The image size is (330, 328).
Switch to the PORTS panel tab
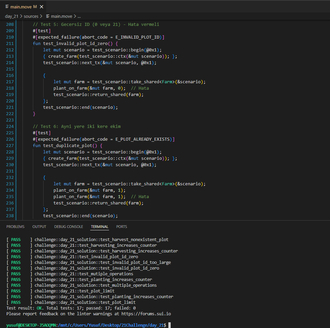[x=122, y=227]
